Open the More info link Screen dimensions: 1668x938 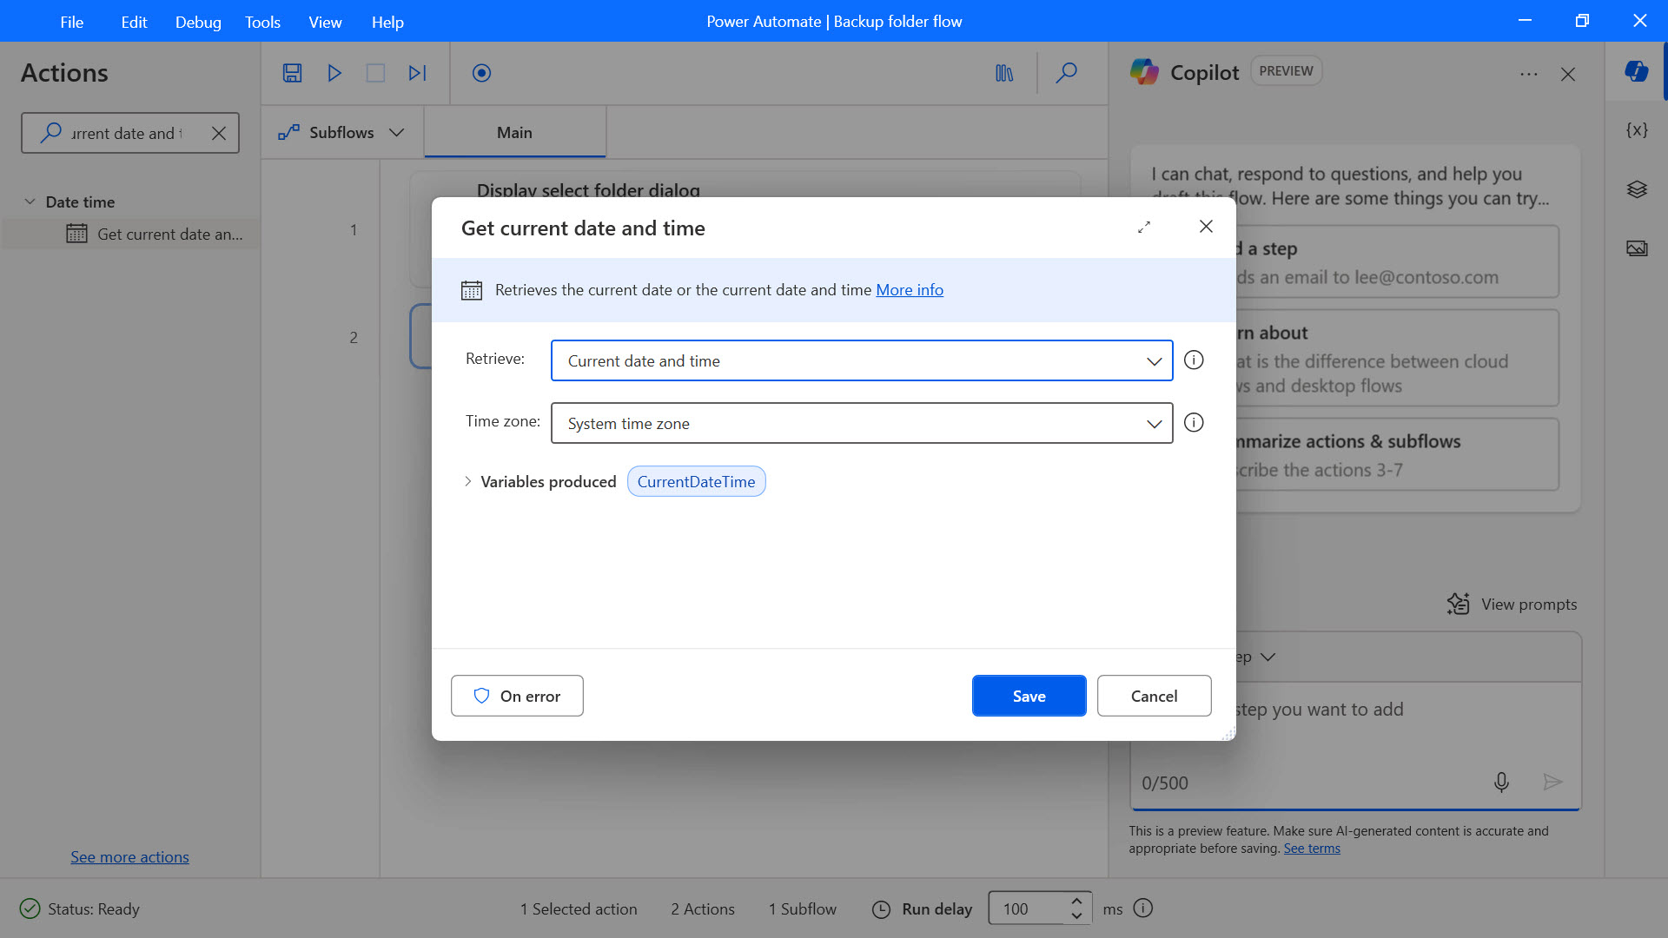(910, 289)
